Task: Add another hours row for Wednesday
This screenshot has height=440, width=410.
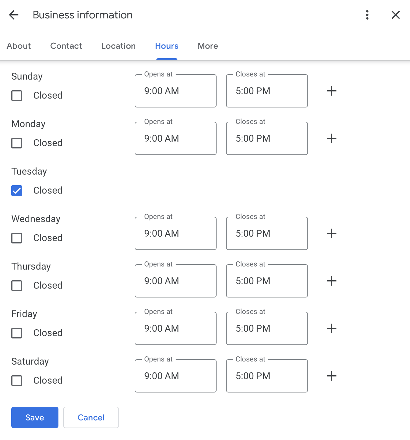Action: (332, 233)
